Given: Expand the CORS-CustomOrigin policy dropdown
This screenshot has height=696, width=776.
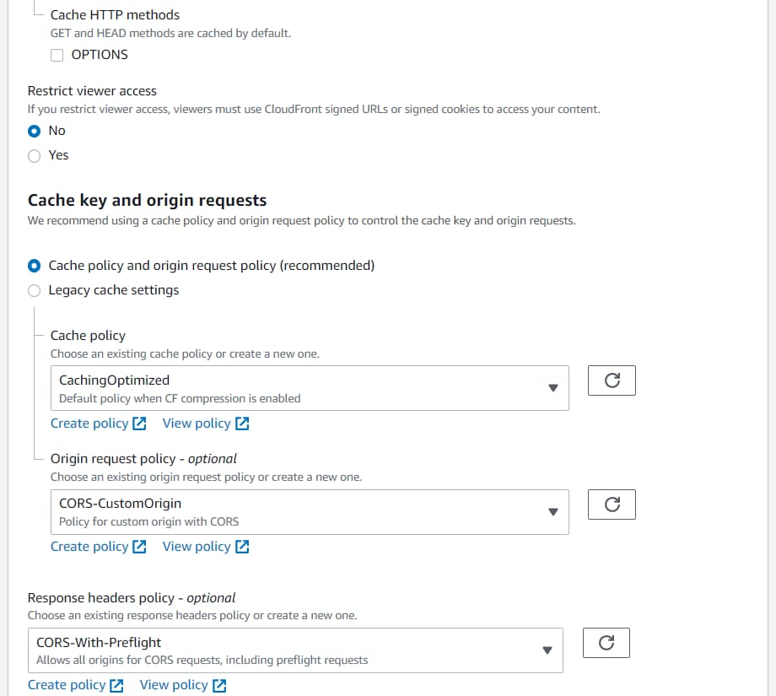Looking at the screenshot, I should click(310, 512).
